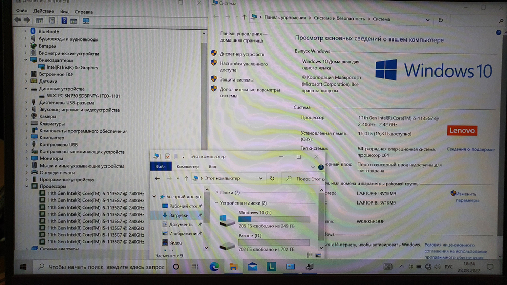Select the Вид ribbon tab in Explorer

click(212, 166)
